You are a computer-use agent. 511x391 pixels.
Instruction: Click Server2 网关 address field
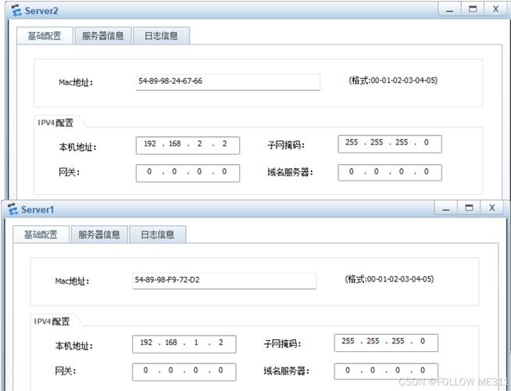(188, 173)
